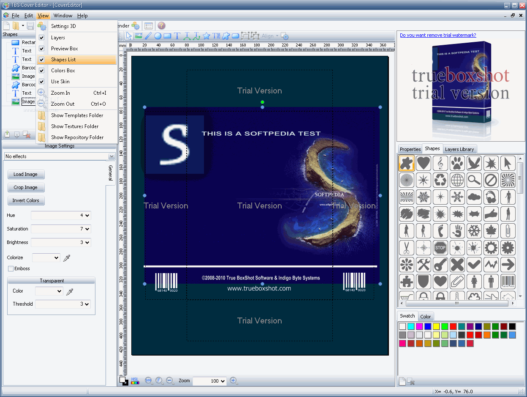Viewport: 527px width, 397px height.
Task: Pick the music note shape
Action: 440,163
